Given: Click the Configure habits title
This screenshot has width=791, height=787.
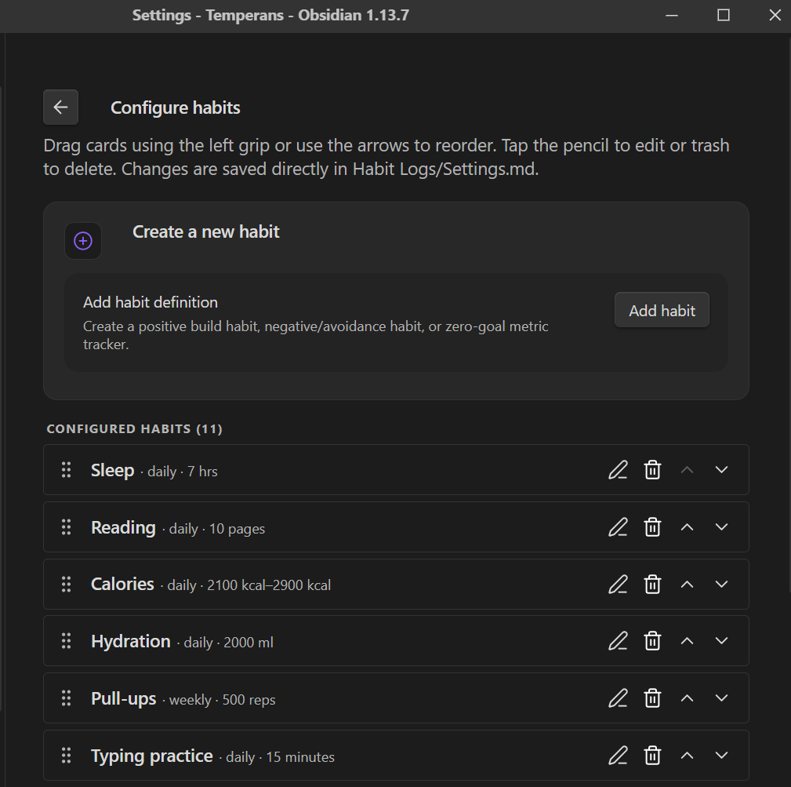Looking at the screenshot, I should click(176, 108).
